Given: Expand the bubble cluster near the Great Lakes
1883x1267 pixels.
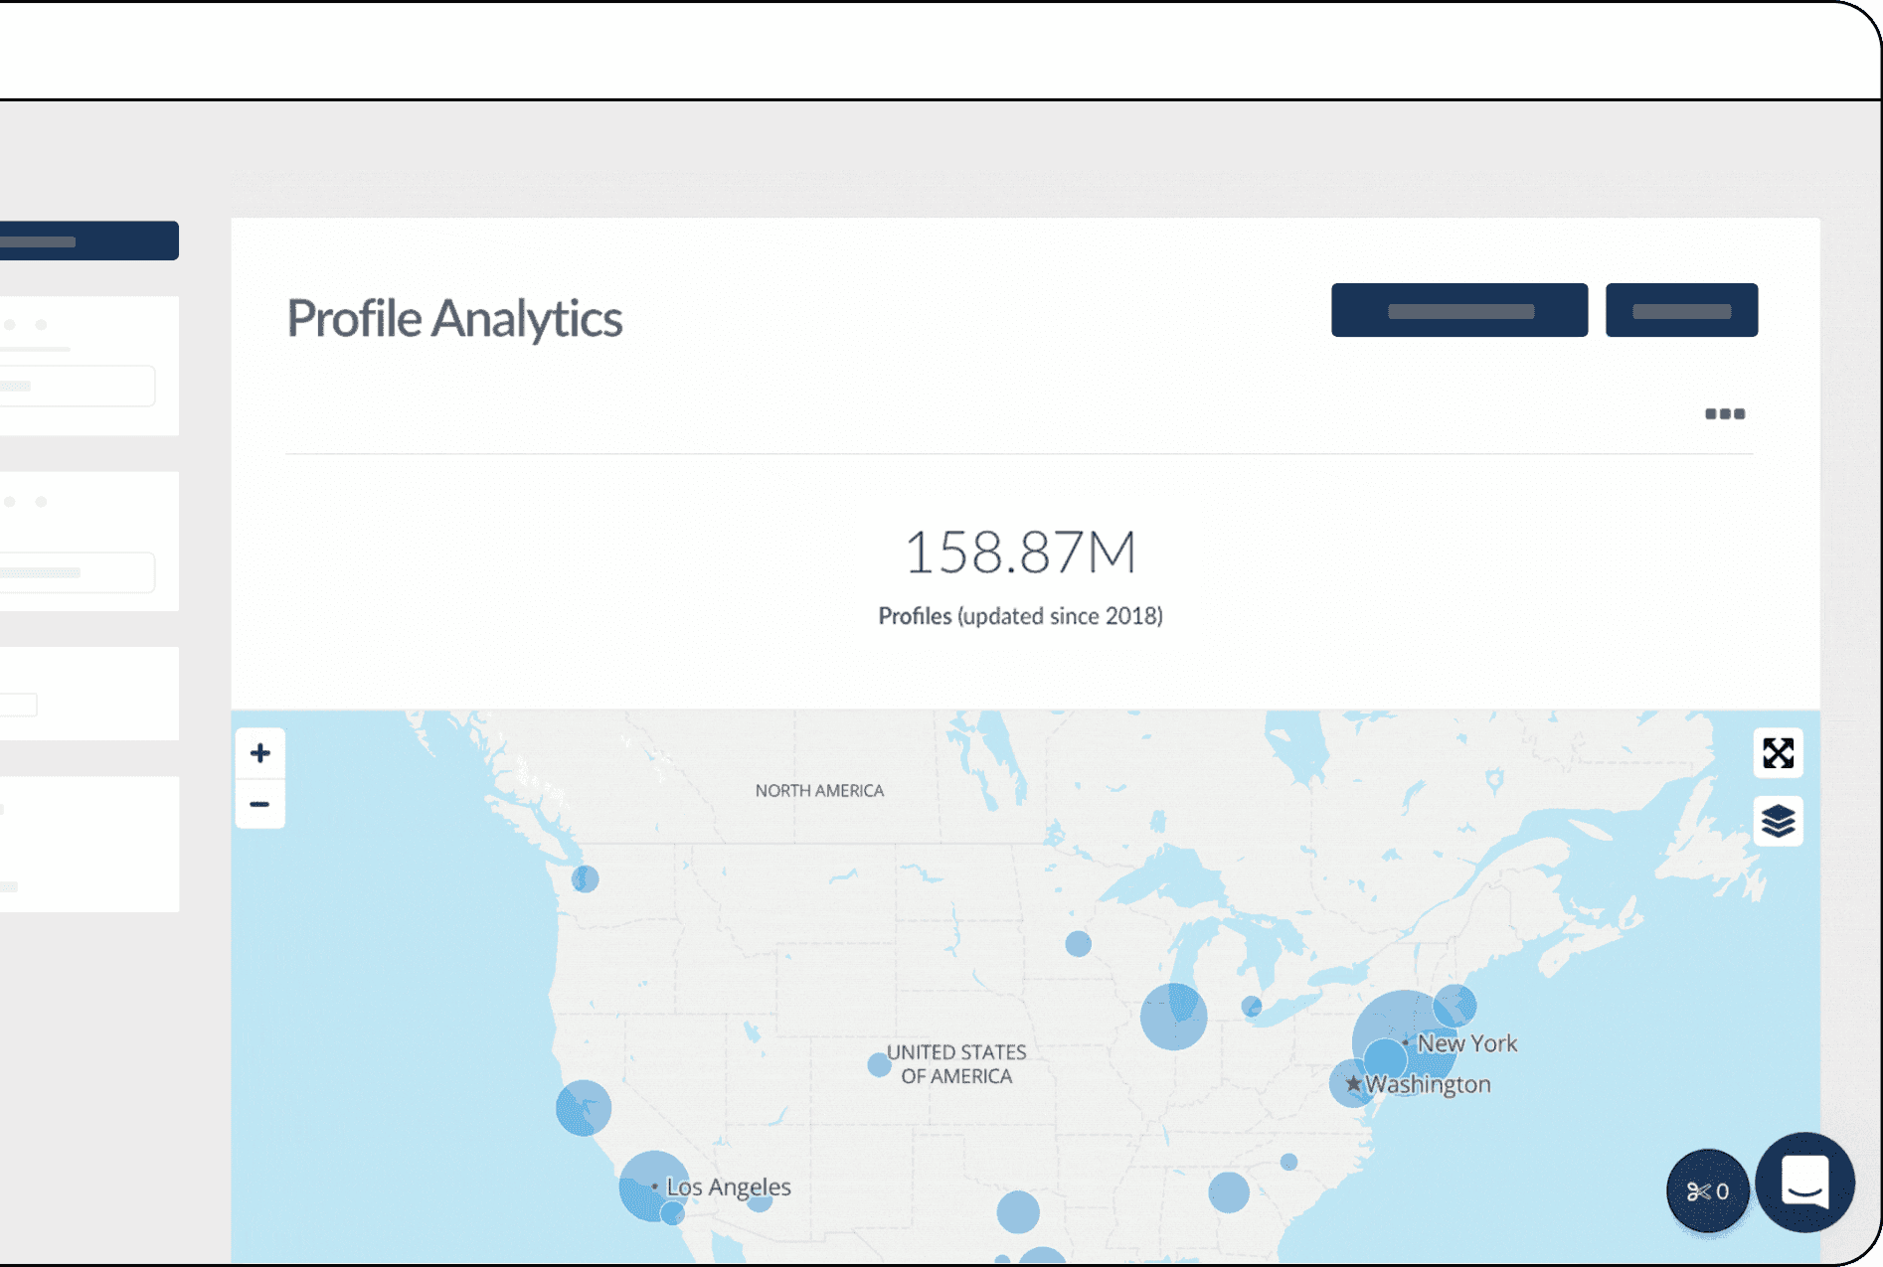Looking at the screenshot, I should pyautogui.click(x=1175, y=1016).
